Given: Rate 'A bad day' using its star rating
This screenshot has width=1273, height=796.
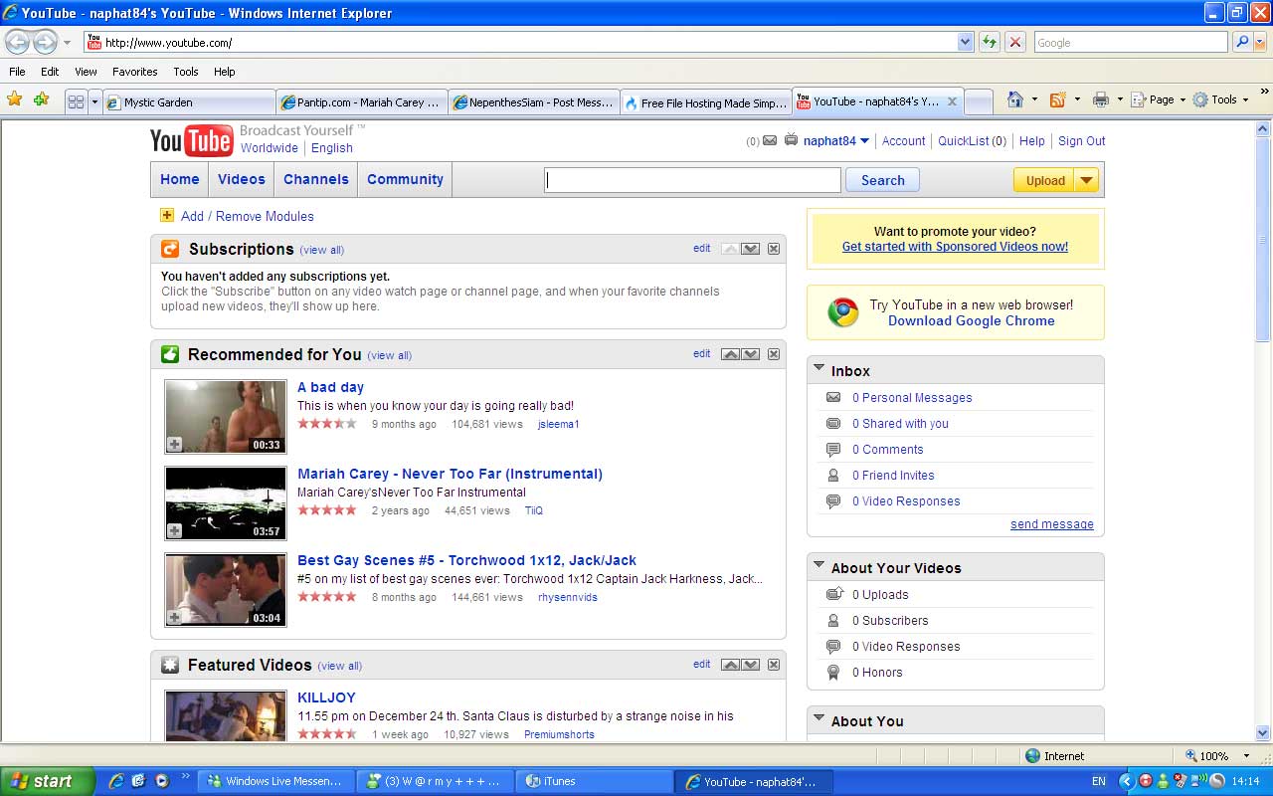Looking at the screenshot, I should click(326, 424).
